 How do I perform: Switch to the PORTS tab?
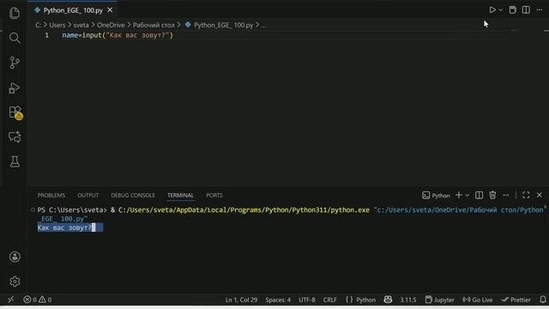click(x=214, y=195)
